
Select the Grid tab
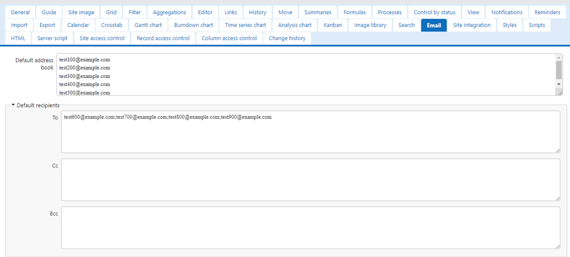pyautogui.click(x=111, y=12)
